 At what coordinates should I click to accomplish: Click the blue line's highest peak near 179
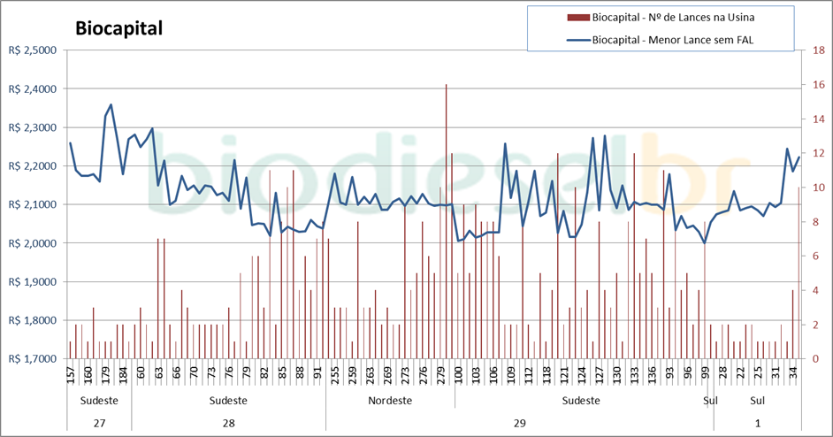tap(111, 104)
